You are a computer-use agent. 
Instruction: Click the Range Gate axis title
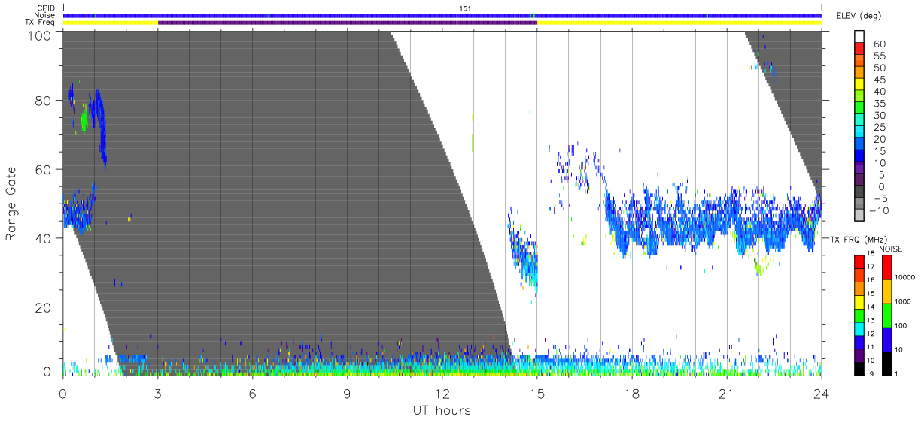click(11, 204)
